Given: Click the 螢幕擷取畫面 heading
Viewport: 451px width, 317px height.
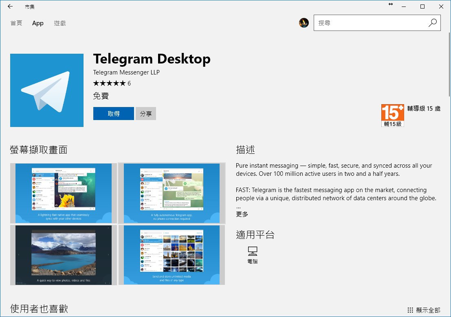Looking at the screenshot, I should click(39, 150).
